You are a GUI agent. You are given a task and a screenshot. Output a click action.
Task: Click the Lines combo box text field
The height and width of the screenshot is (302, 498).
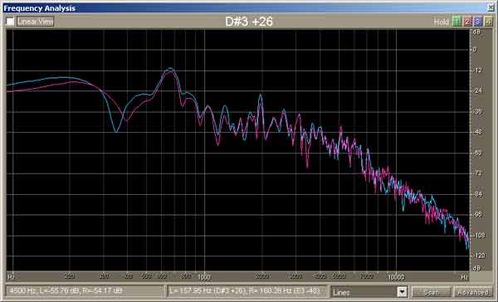click(364, 291)
